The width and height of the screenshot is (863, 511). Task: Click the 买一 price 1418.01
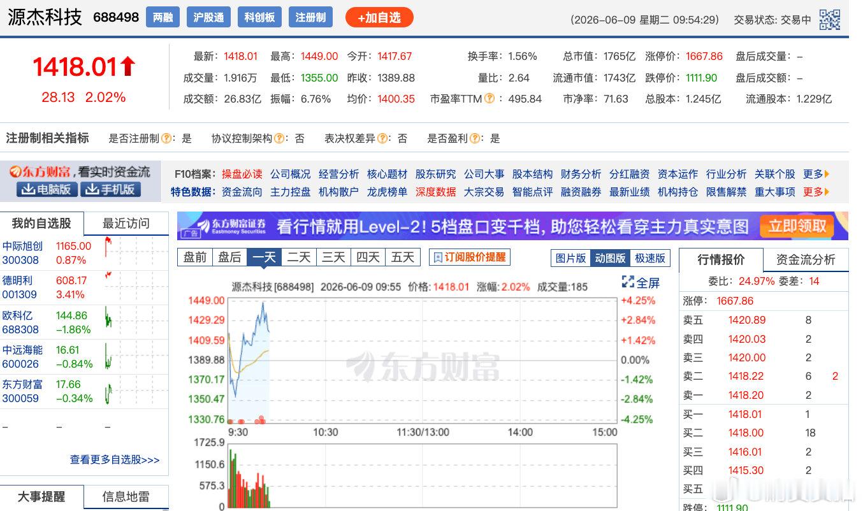tap(746, 414)
